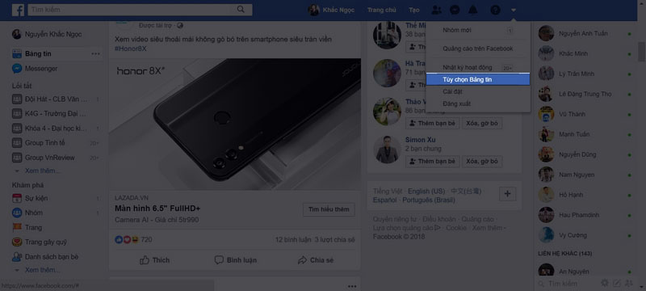The height and width of the screenshot is (291, 646).
Task: Open chat with Nguyễn Anh Tuấn
Action: pyautogui.click(x=585, y=33)
